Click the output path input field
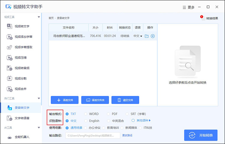 pyautogui.click(x=93, y=136)
